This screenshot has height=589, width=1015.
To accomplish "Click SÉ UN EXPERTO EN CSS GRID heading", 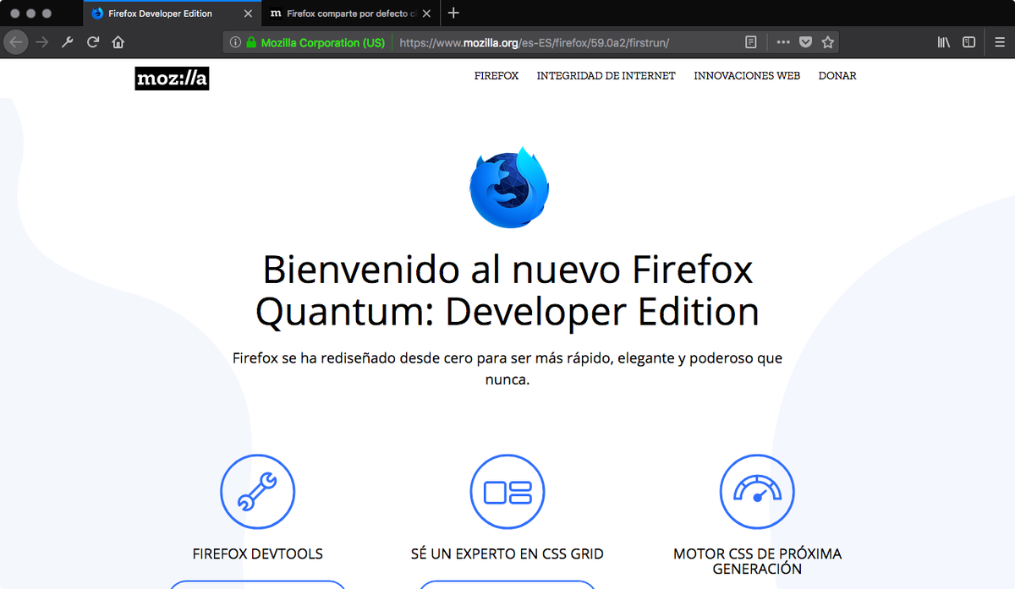I will [507, 554].
